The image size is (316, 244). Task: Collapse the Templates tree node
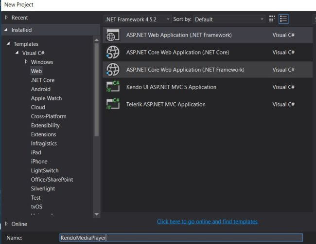[8, 44]
